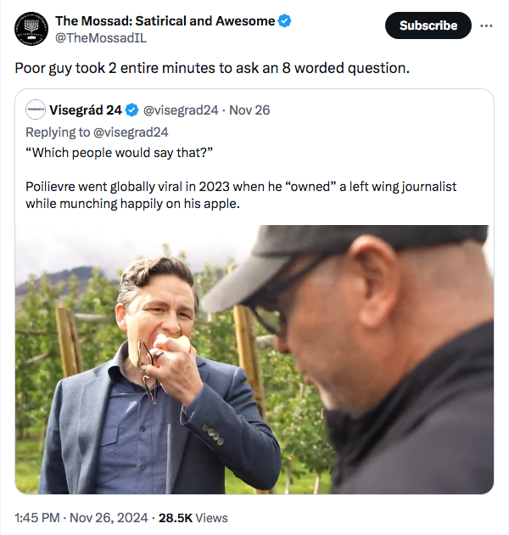Open the more options ellipsis menu
Image resolution: width=509 pixels, height=535 pixels.
[x=486, y=25]
